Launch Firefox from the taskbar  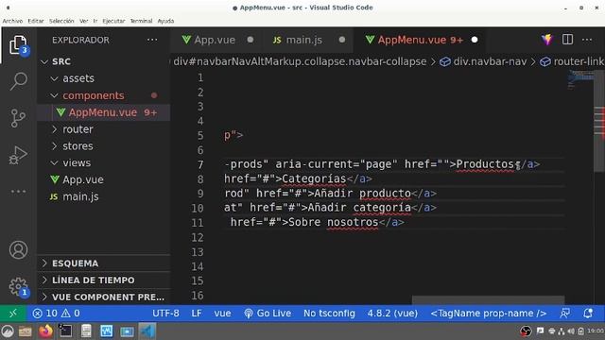[45, 331]
